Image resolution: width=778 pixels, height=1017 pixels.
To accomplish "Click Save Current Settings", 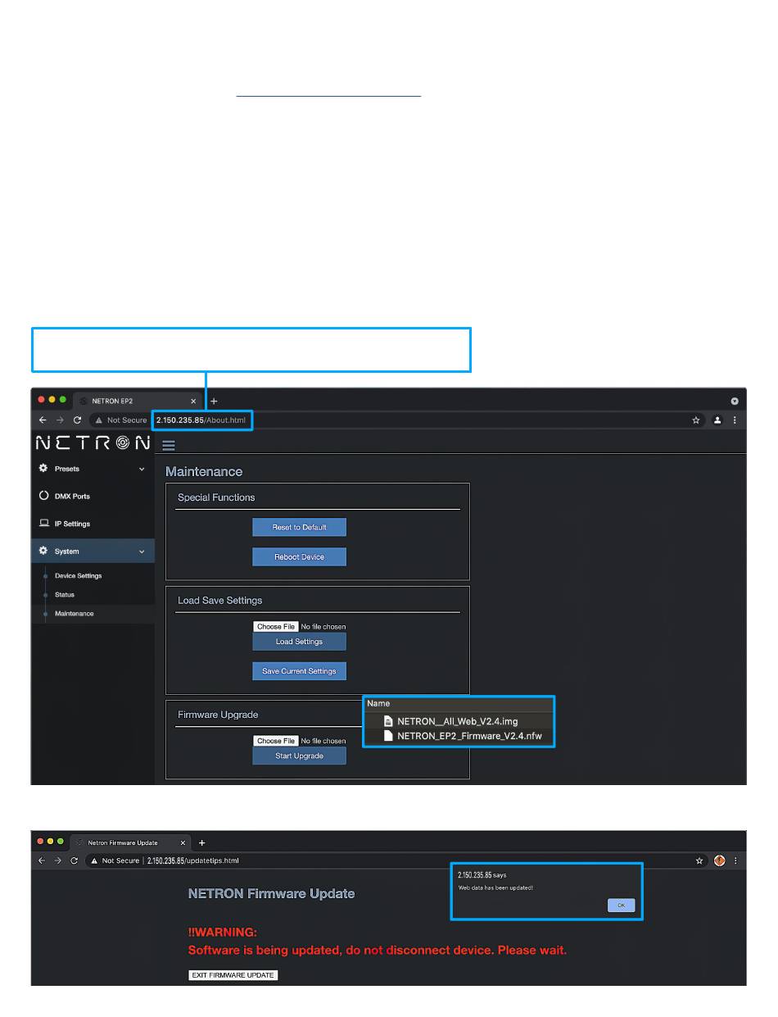I will [x=300, y=671].
